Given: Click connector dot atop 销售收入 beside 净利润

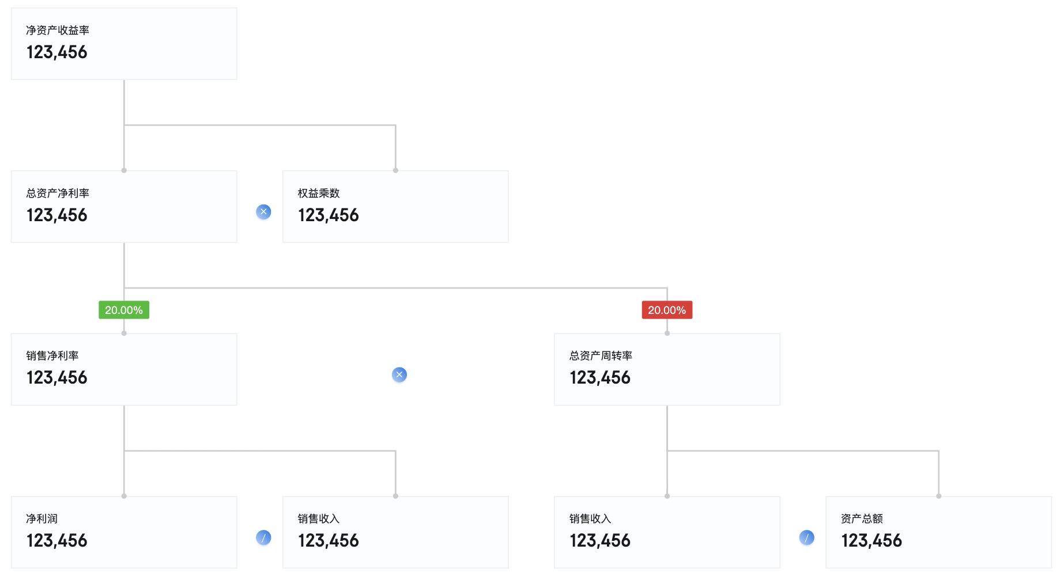Looking at the screenshot, I should pyautogui.click(x=395, y=496).
